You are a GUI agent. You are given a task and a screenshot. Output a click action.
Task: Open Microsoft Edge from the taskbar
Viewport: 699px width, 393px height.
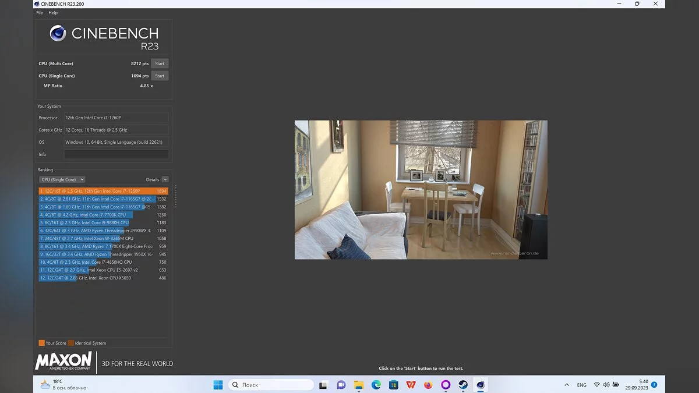376,385
